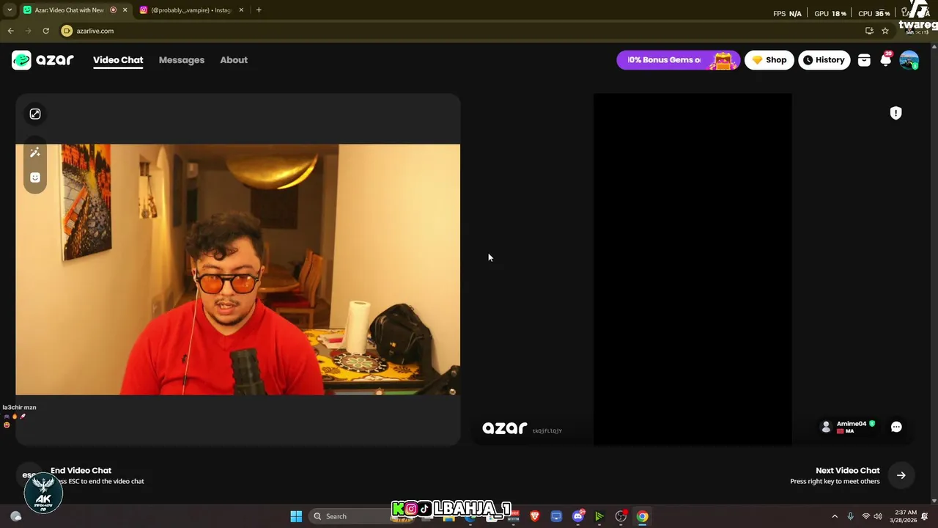This screenshot has height=528, width=938.
Task: Click the Next Video Chat arrow
Action: point(901,475)
